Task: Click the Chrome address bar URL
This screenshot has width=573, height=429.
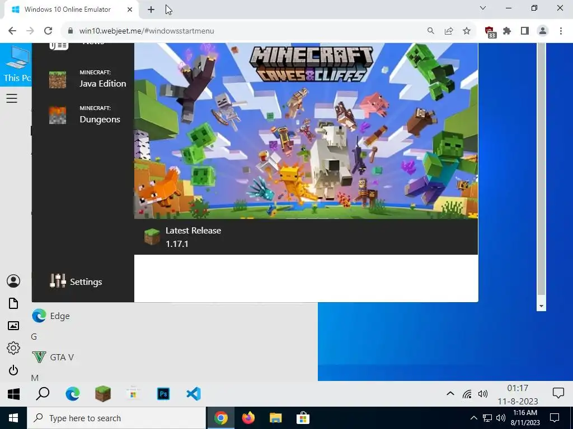Action: click(147, 31)
